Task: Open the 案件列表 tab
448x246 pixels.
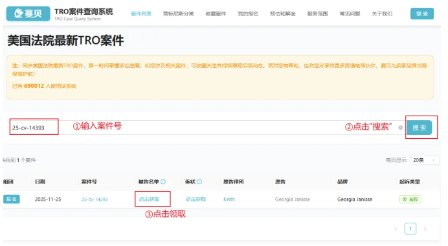Action: coord(141,14)
